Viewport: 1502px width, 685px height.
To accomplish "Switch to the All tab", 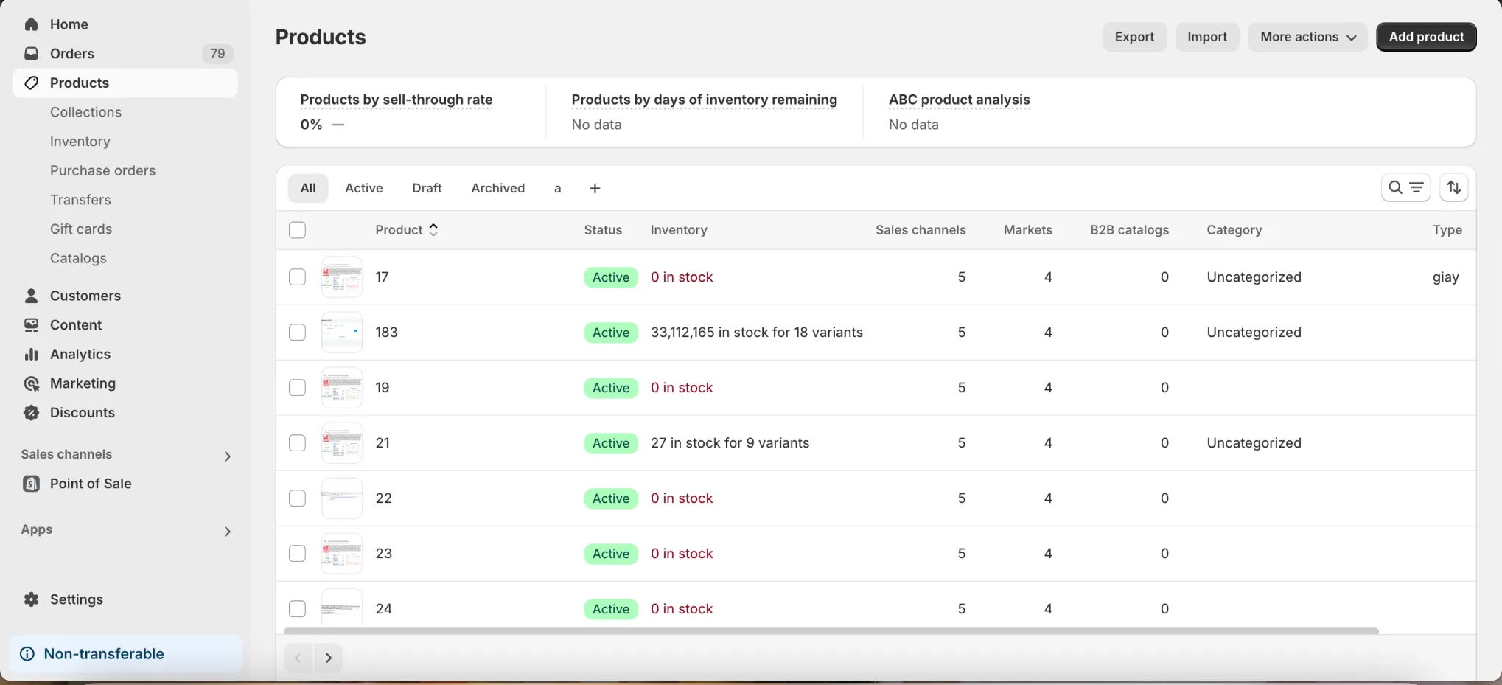I will [308, 188].
